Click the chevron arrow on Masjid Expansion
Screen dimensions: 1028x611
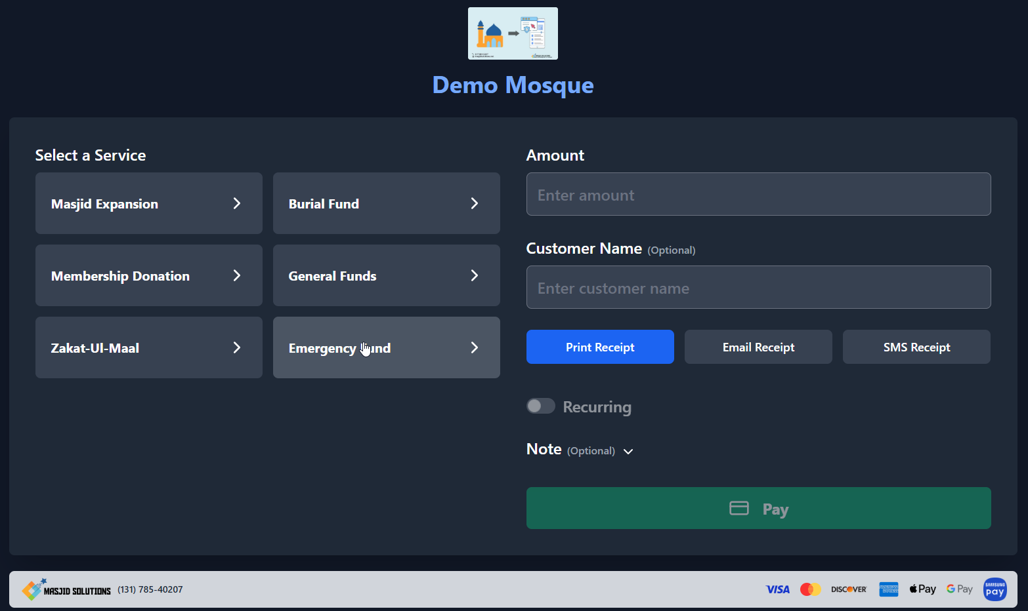(x=237, y=203)
